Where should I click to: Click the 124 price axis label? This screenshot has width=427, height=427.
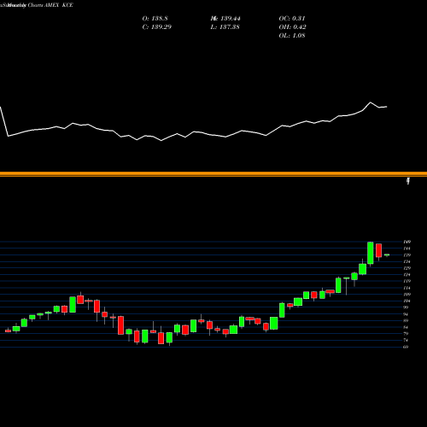pos(407,275)
